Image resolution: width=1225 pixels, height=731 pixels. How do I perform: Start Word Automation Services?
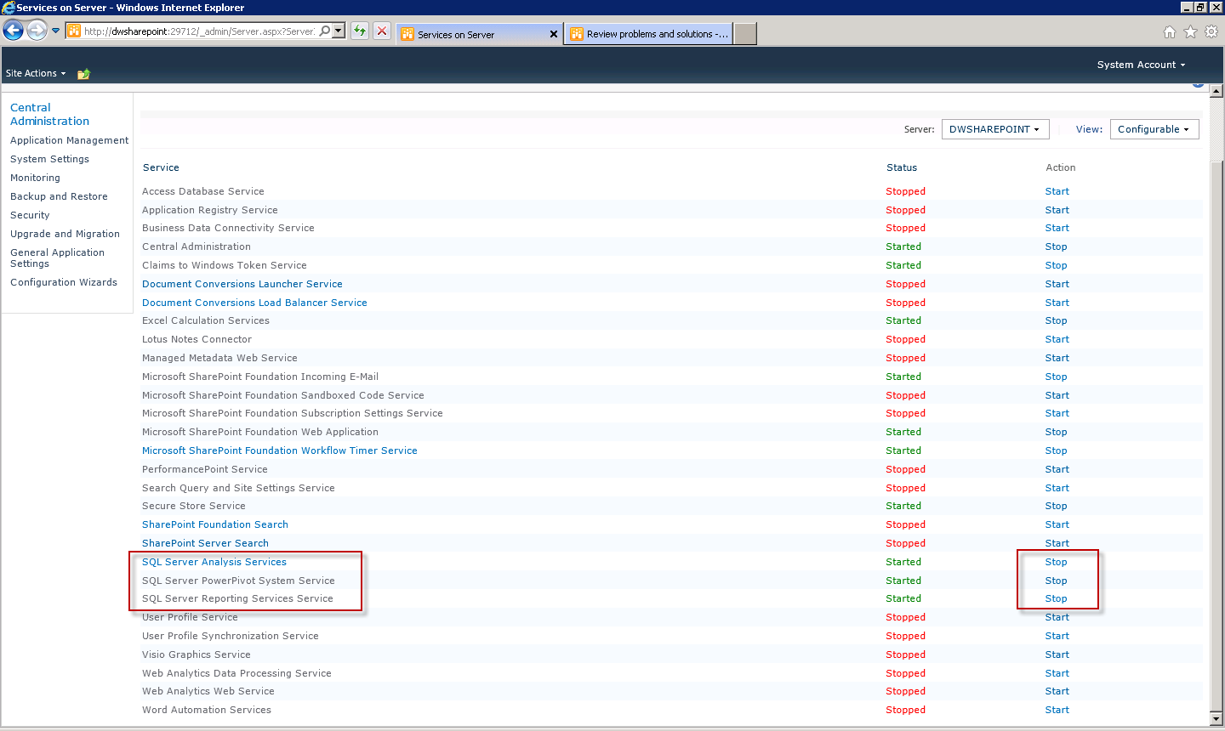[x=1057, y=710]
